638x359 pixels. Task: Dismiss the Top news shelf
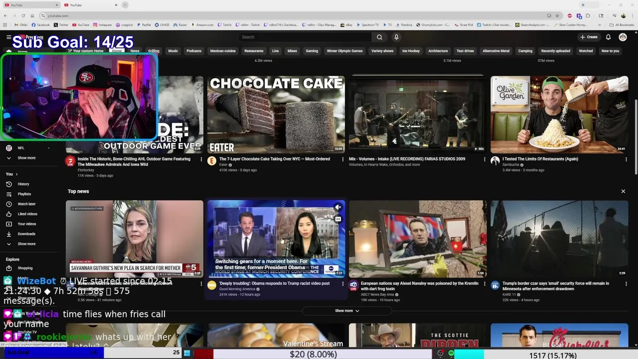(623, 191)
